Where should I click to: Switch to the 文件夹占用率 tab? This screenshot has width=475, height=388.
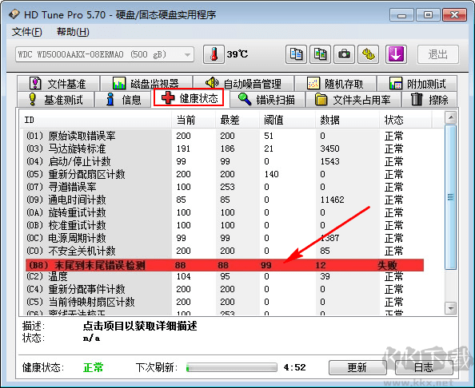click(353, 100)
